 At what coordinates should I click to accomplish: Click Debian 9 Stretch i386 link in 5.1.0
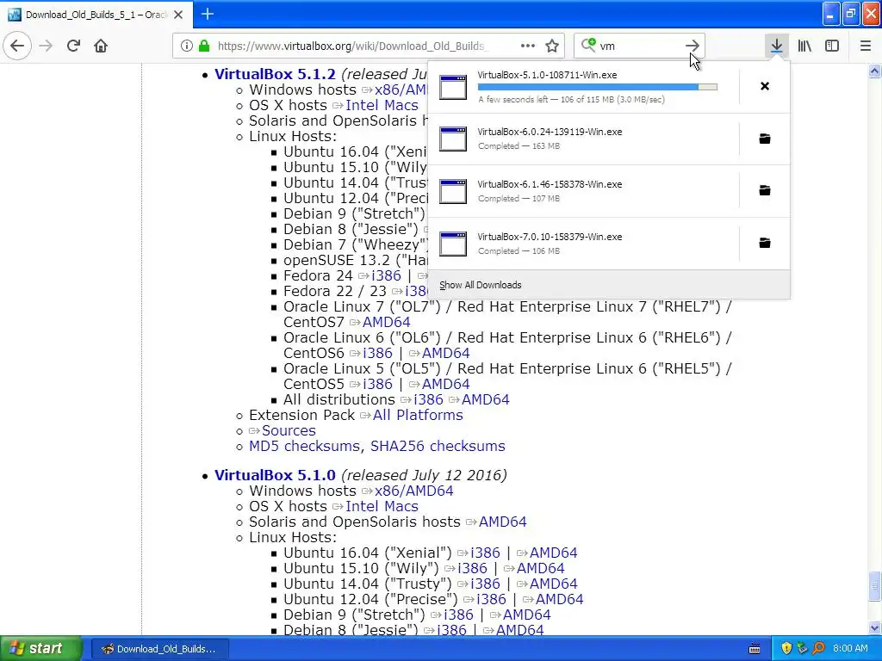pos(458,615)
